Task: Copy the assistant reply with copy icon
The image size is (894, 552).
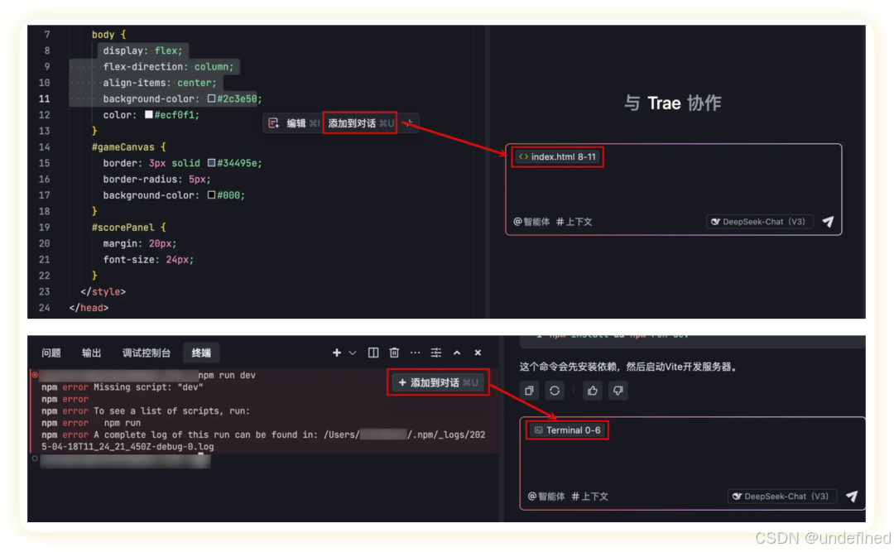Action: pos(530,391)
